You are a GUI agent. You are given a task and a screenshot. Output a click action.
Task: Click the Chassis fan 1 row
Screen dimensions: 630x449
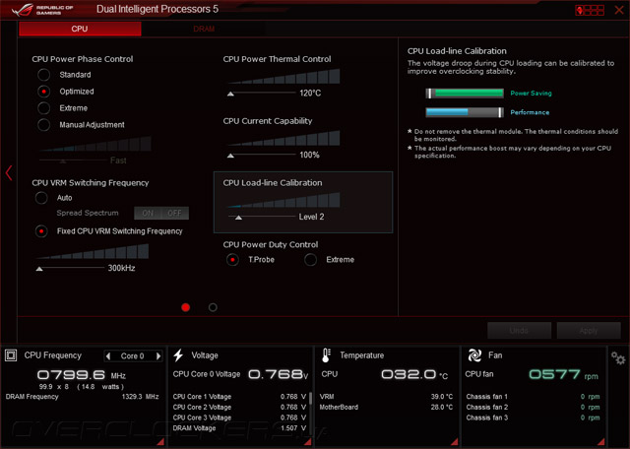(533, 397)
